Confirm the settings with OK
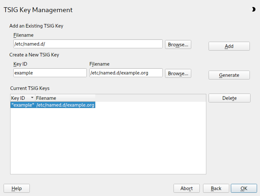Viewport: 260px width, 196px height. (244, 188)
